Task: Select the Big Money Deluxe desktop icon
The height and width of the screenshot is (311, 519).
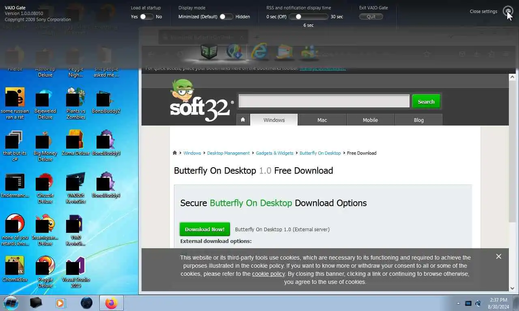Action: 45,145
